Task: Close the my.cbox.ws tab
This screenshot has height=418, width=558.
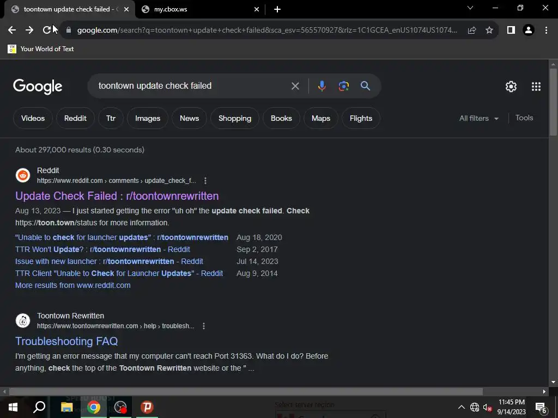Action: [x=257, y=10]
